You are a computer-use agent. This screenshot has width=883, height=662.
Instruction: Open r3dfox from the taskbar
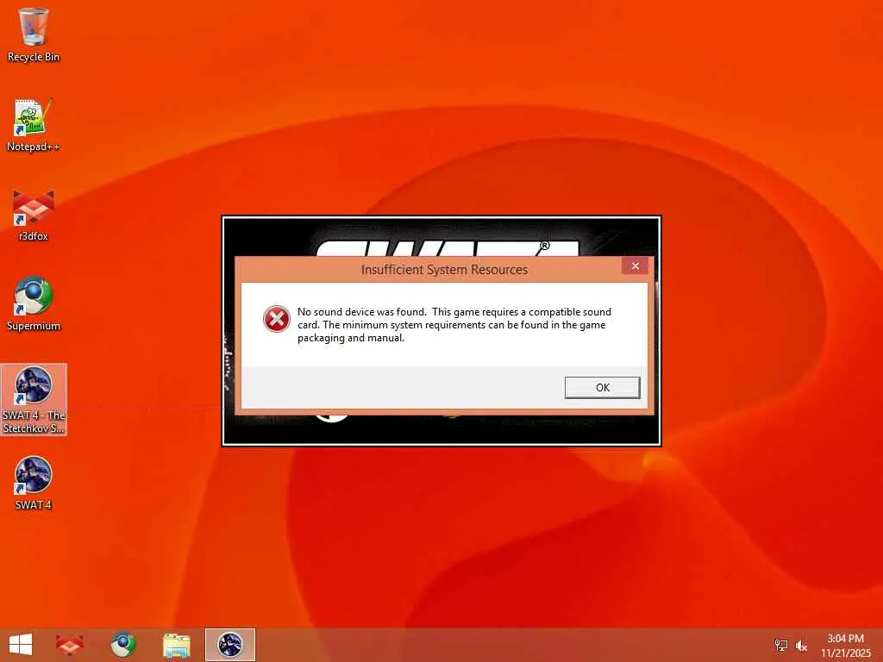70,645
